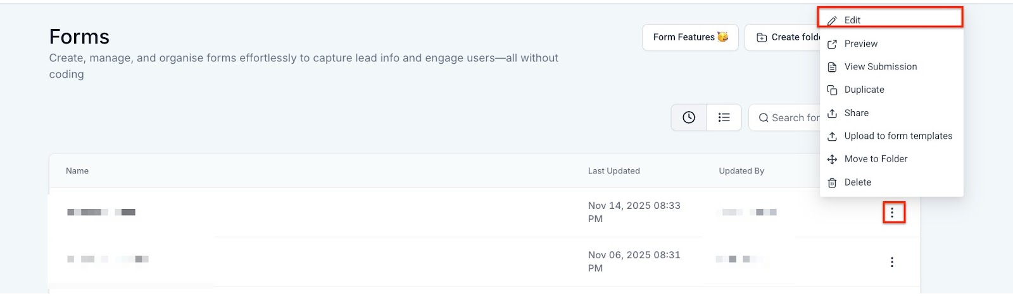This screenshot has height=296, width=1013.
Task: Choose Duplicate from the context menu
Action: click(x=864, y=90)
